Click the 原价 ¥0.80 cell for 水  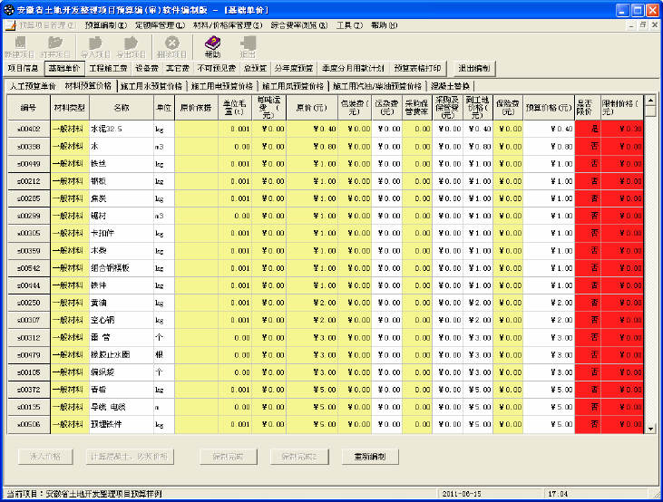tap(312, 147)
